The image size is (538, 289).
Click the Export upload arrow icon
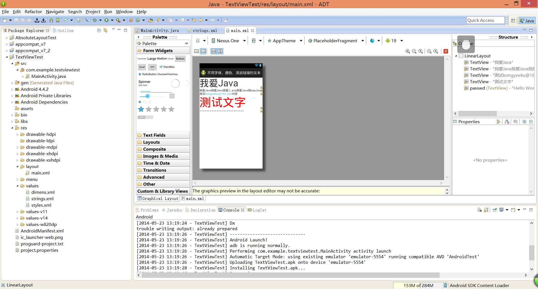37,20
